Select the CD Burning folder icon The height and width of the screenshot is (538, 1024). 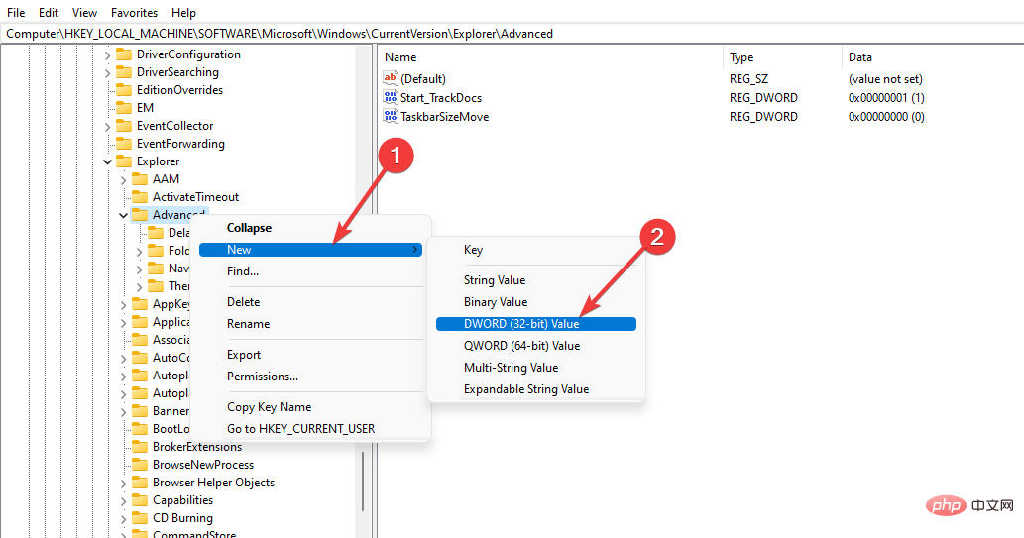pyautogui.click(x=140, y=518)
